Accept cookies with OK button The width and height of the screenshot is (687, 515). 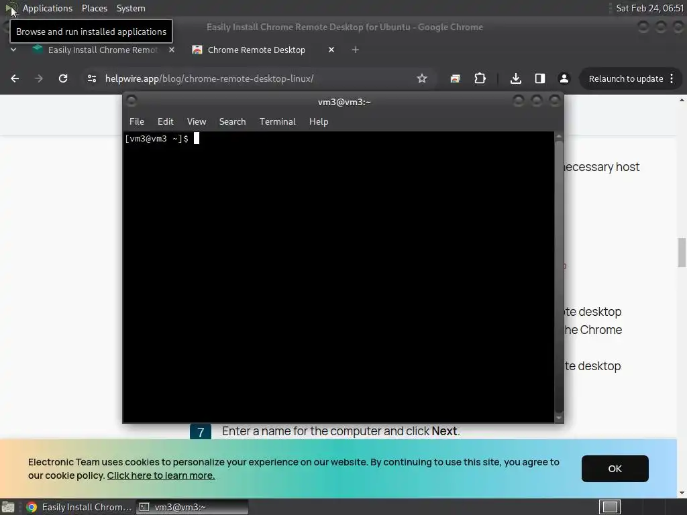click(x=615, y=469)
